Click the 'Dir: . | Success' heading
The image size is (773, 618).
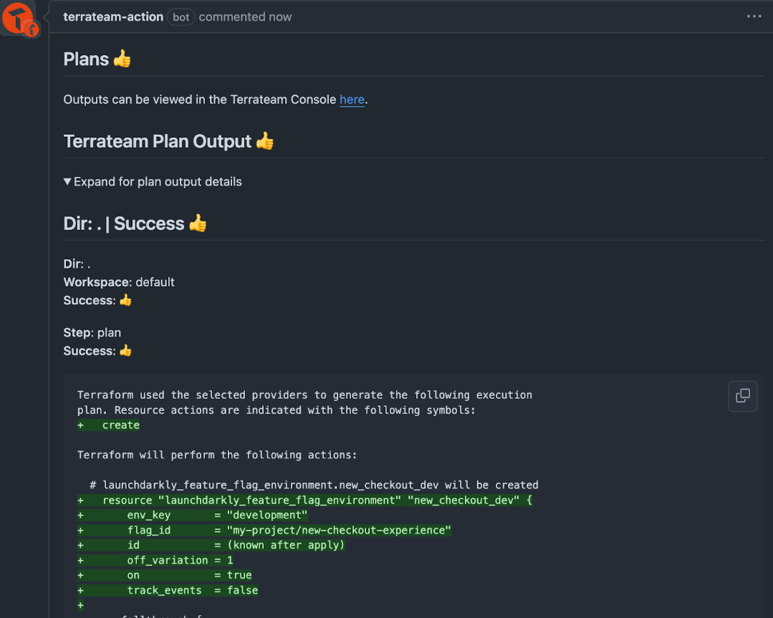(124, 223)
